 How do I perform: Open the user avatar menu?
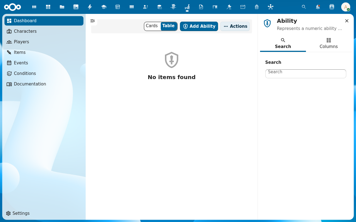(x=346, y=7)
